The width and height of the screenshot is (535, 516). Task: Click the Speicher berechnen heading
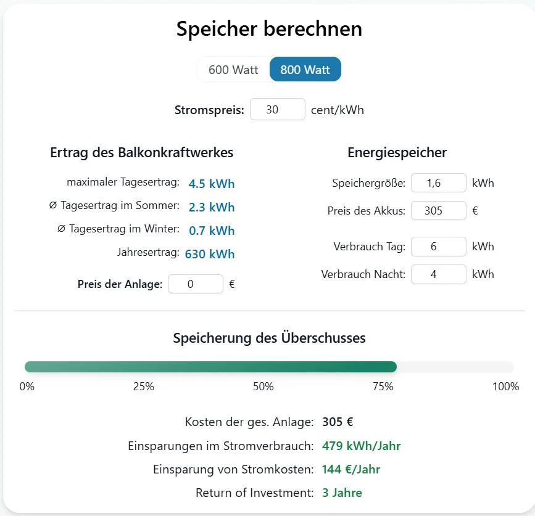click(269, 29)
